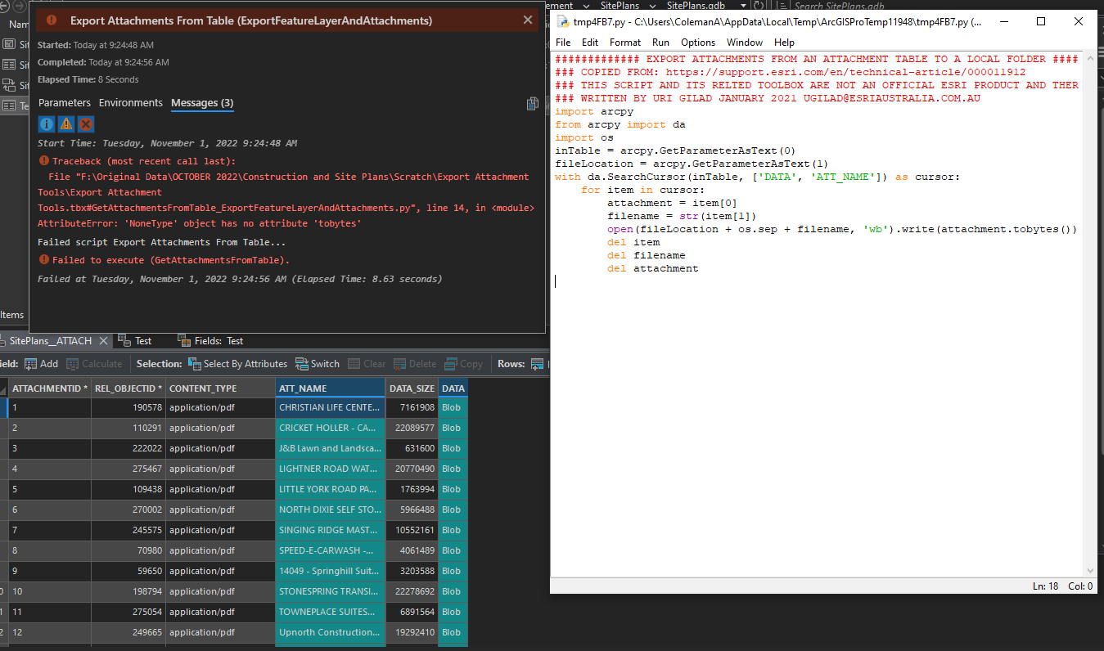The height and width of the screenshot is (651, 1104).
Task: Toggle the error messages filter icon
Action: [x=86, y=124]
